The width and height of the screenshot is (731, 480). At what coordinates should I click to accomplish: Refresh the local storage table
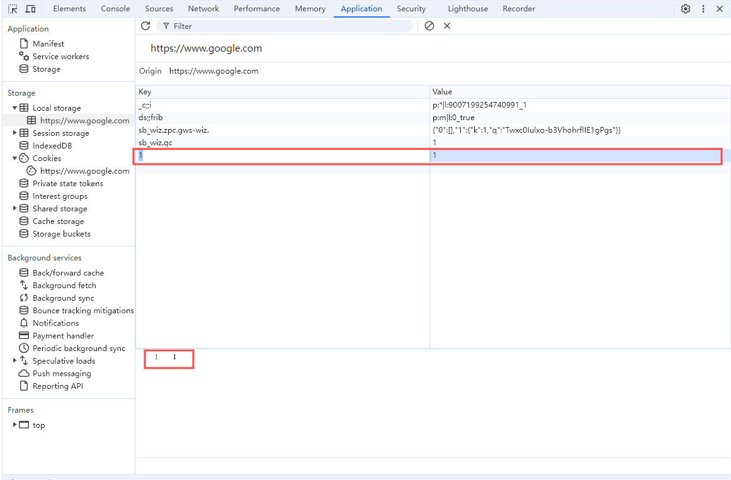pyautogui.click(x=145, y=26)
